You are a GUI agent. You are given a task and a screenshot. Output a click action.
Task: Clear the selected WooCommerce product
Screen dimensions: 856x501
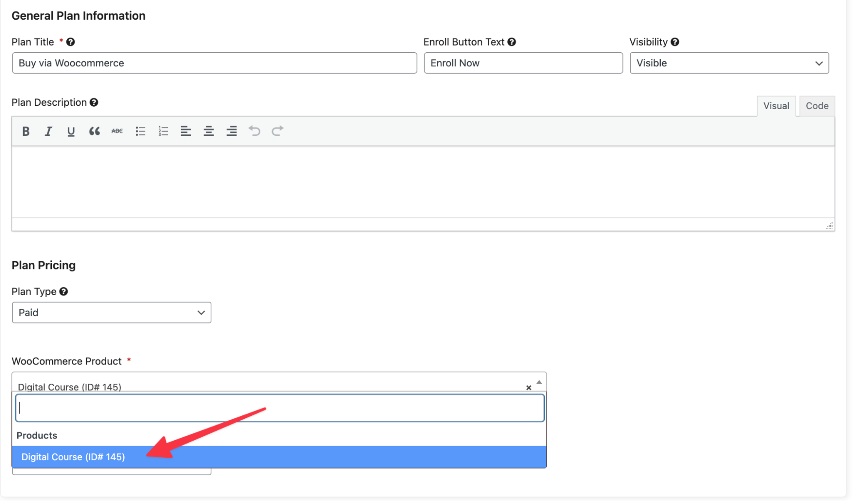(x=528, y=388)
